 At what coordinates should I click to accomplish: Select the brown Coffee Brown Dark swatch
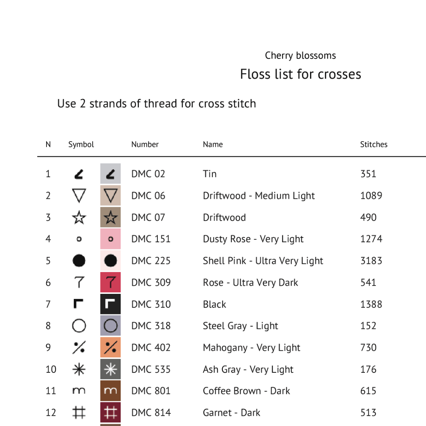[x=110, y=390]
